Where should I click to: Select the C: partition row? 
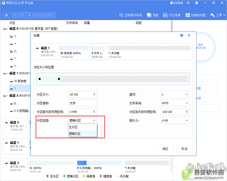tap(15, 51)
